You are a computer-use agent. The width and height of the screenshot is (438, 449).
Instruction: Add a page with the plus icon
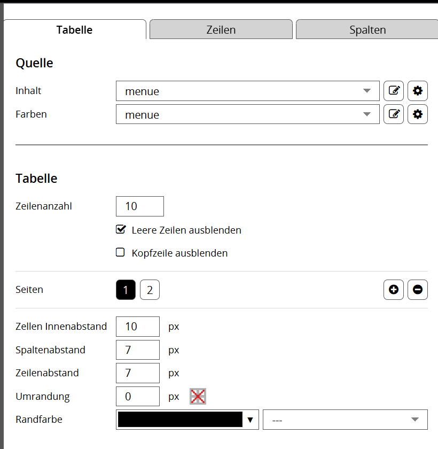(x=394, y=290)
